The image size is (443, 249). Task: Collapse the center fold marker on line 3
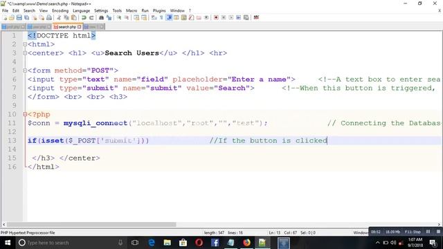point(25,53)
